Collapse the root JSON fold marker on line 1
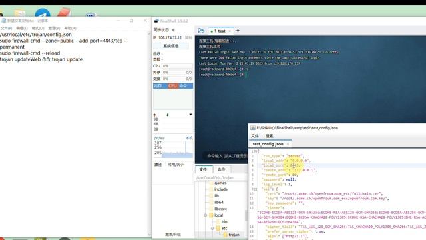This screenshot has width=426, height=240. point(256,151)
